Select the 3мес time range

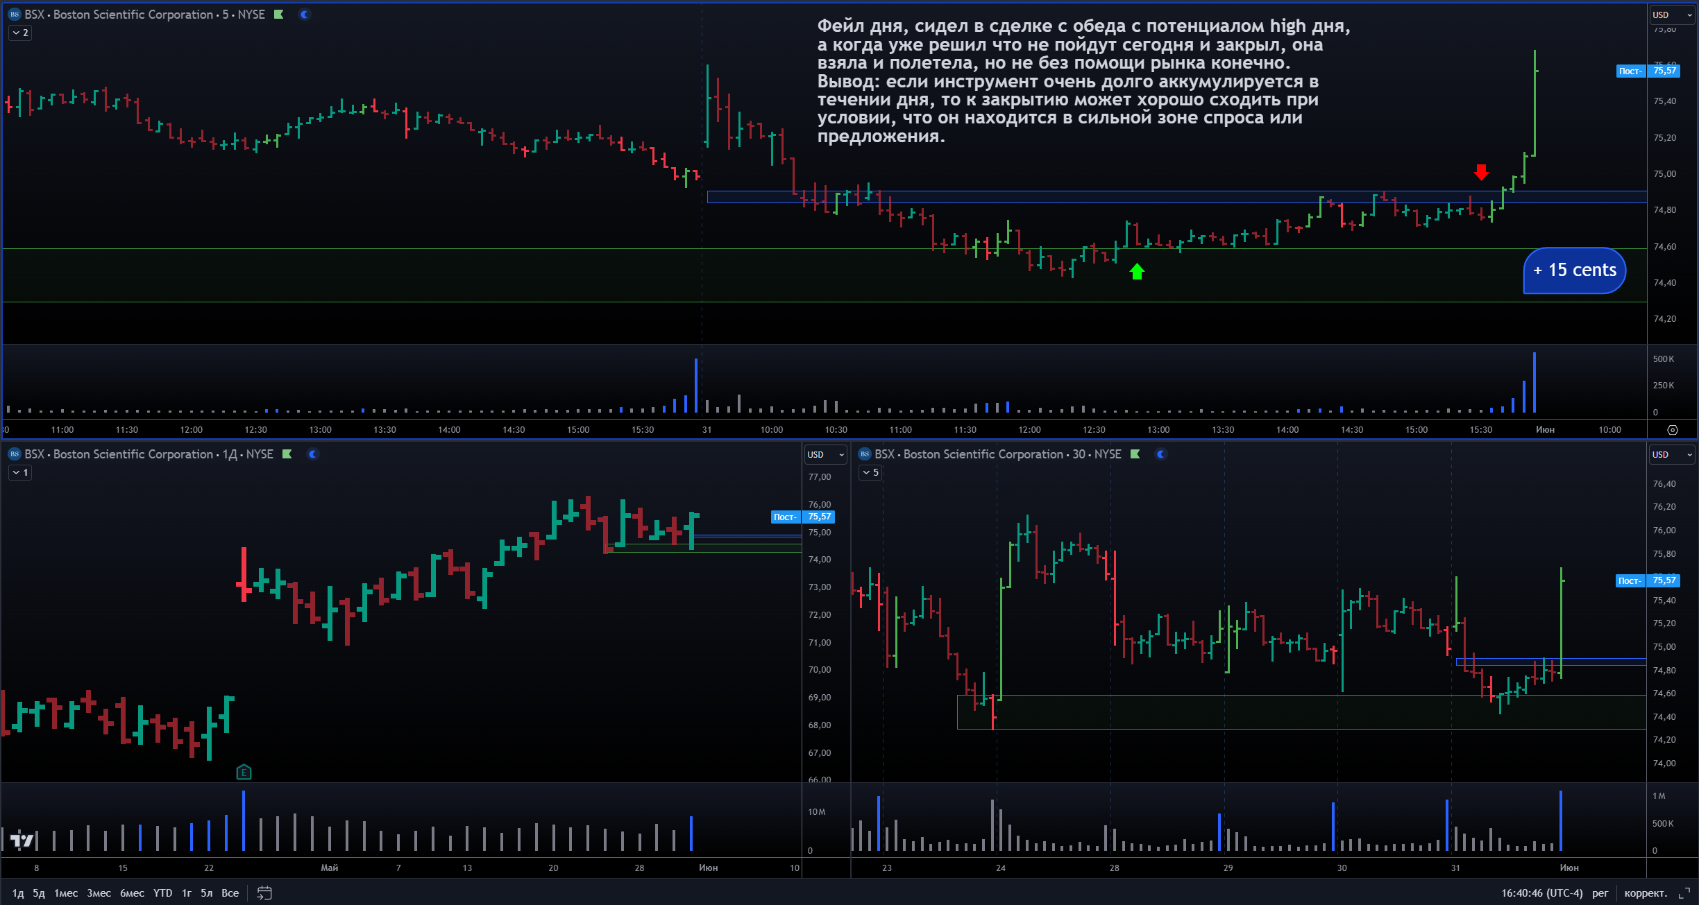pyautogui.click(x=99, y=893)
